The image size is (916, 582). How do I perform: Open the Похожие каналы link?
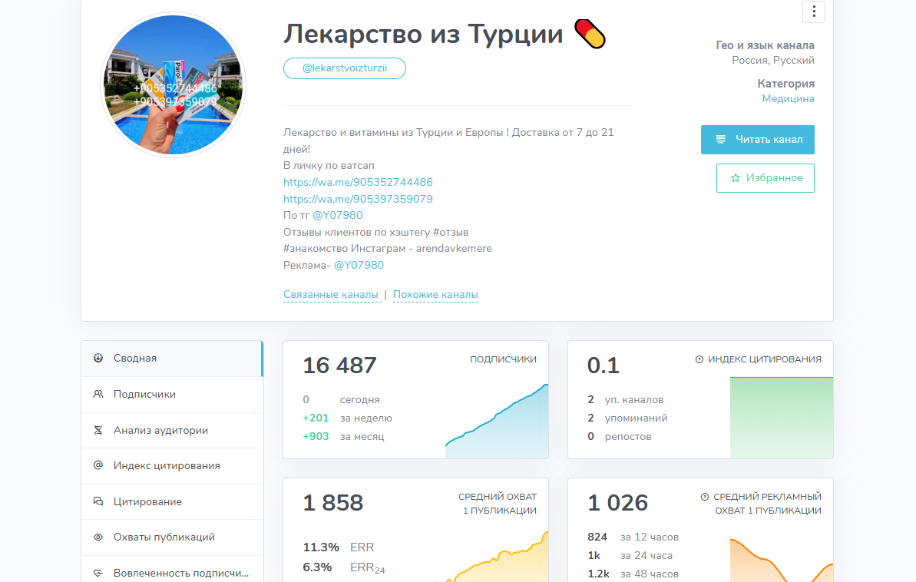pos(435,294)
